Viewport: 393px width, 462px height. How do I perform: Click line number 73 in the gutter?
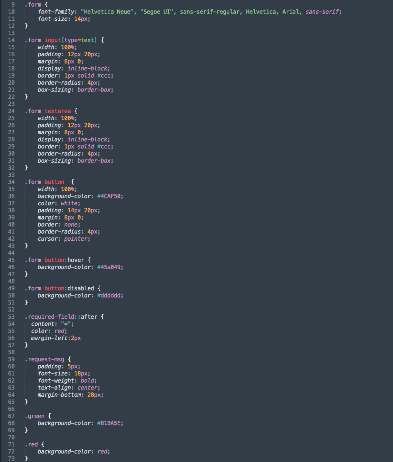tap(11, 459)
